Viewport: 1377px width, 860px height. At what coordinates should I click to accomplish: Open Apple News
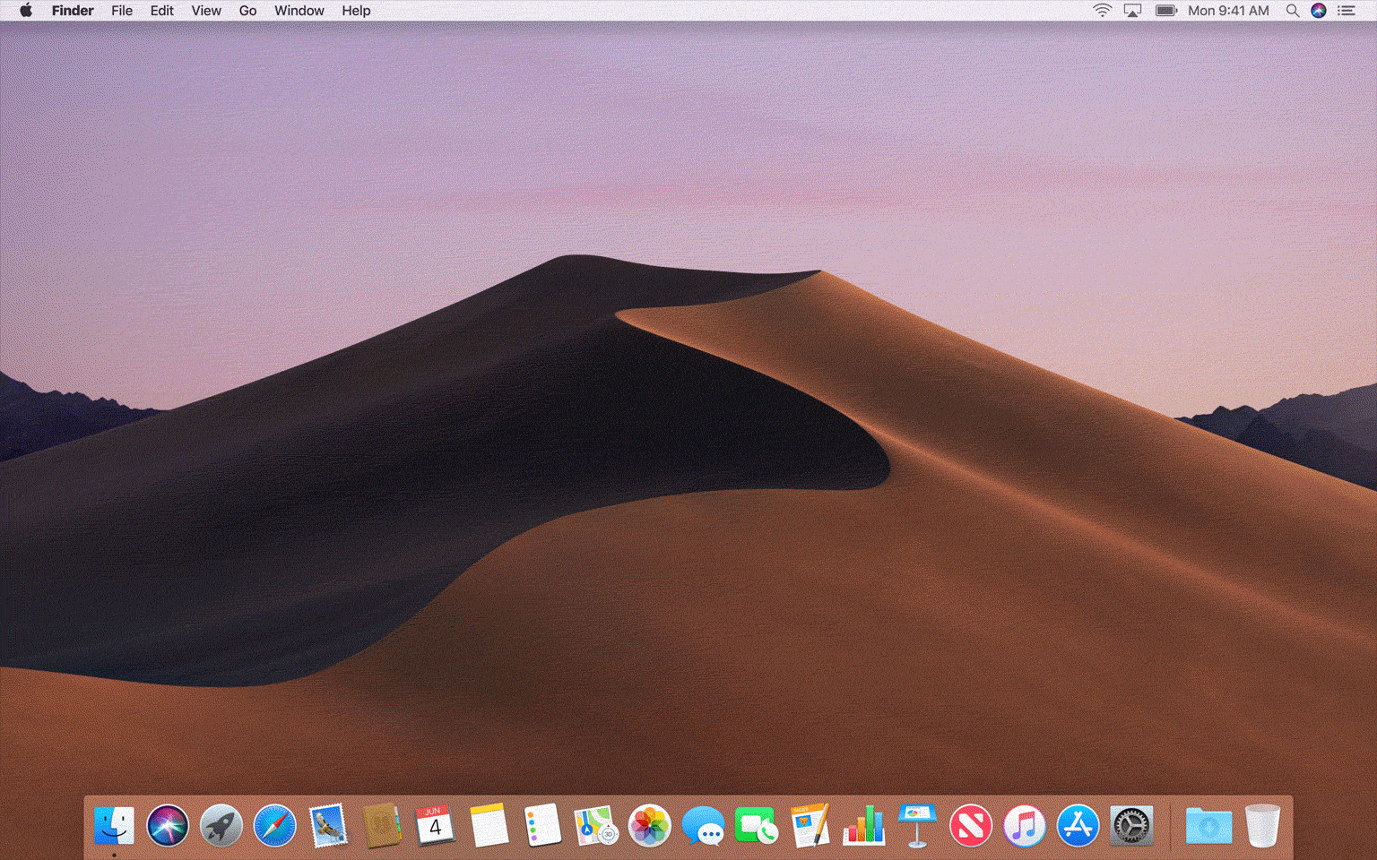[970, 826]
